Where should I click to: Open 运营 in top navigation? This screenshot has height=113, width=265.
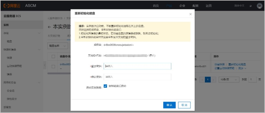[209, 6]
